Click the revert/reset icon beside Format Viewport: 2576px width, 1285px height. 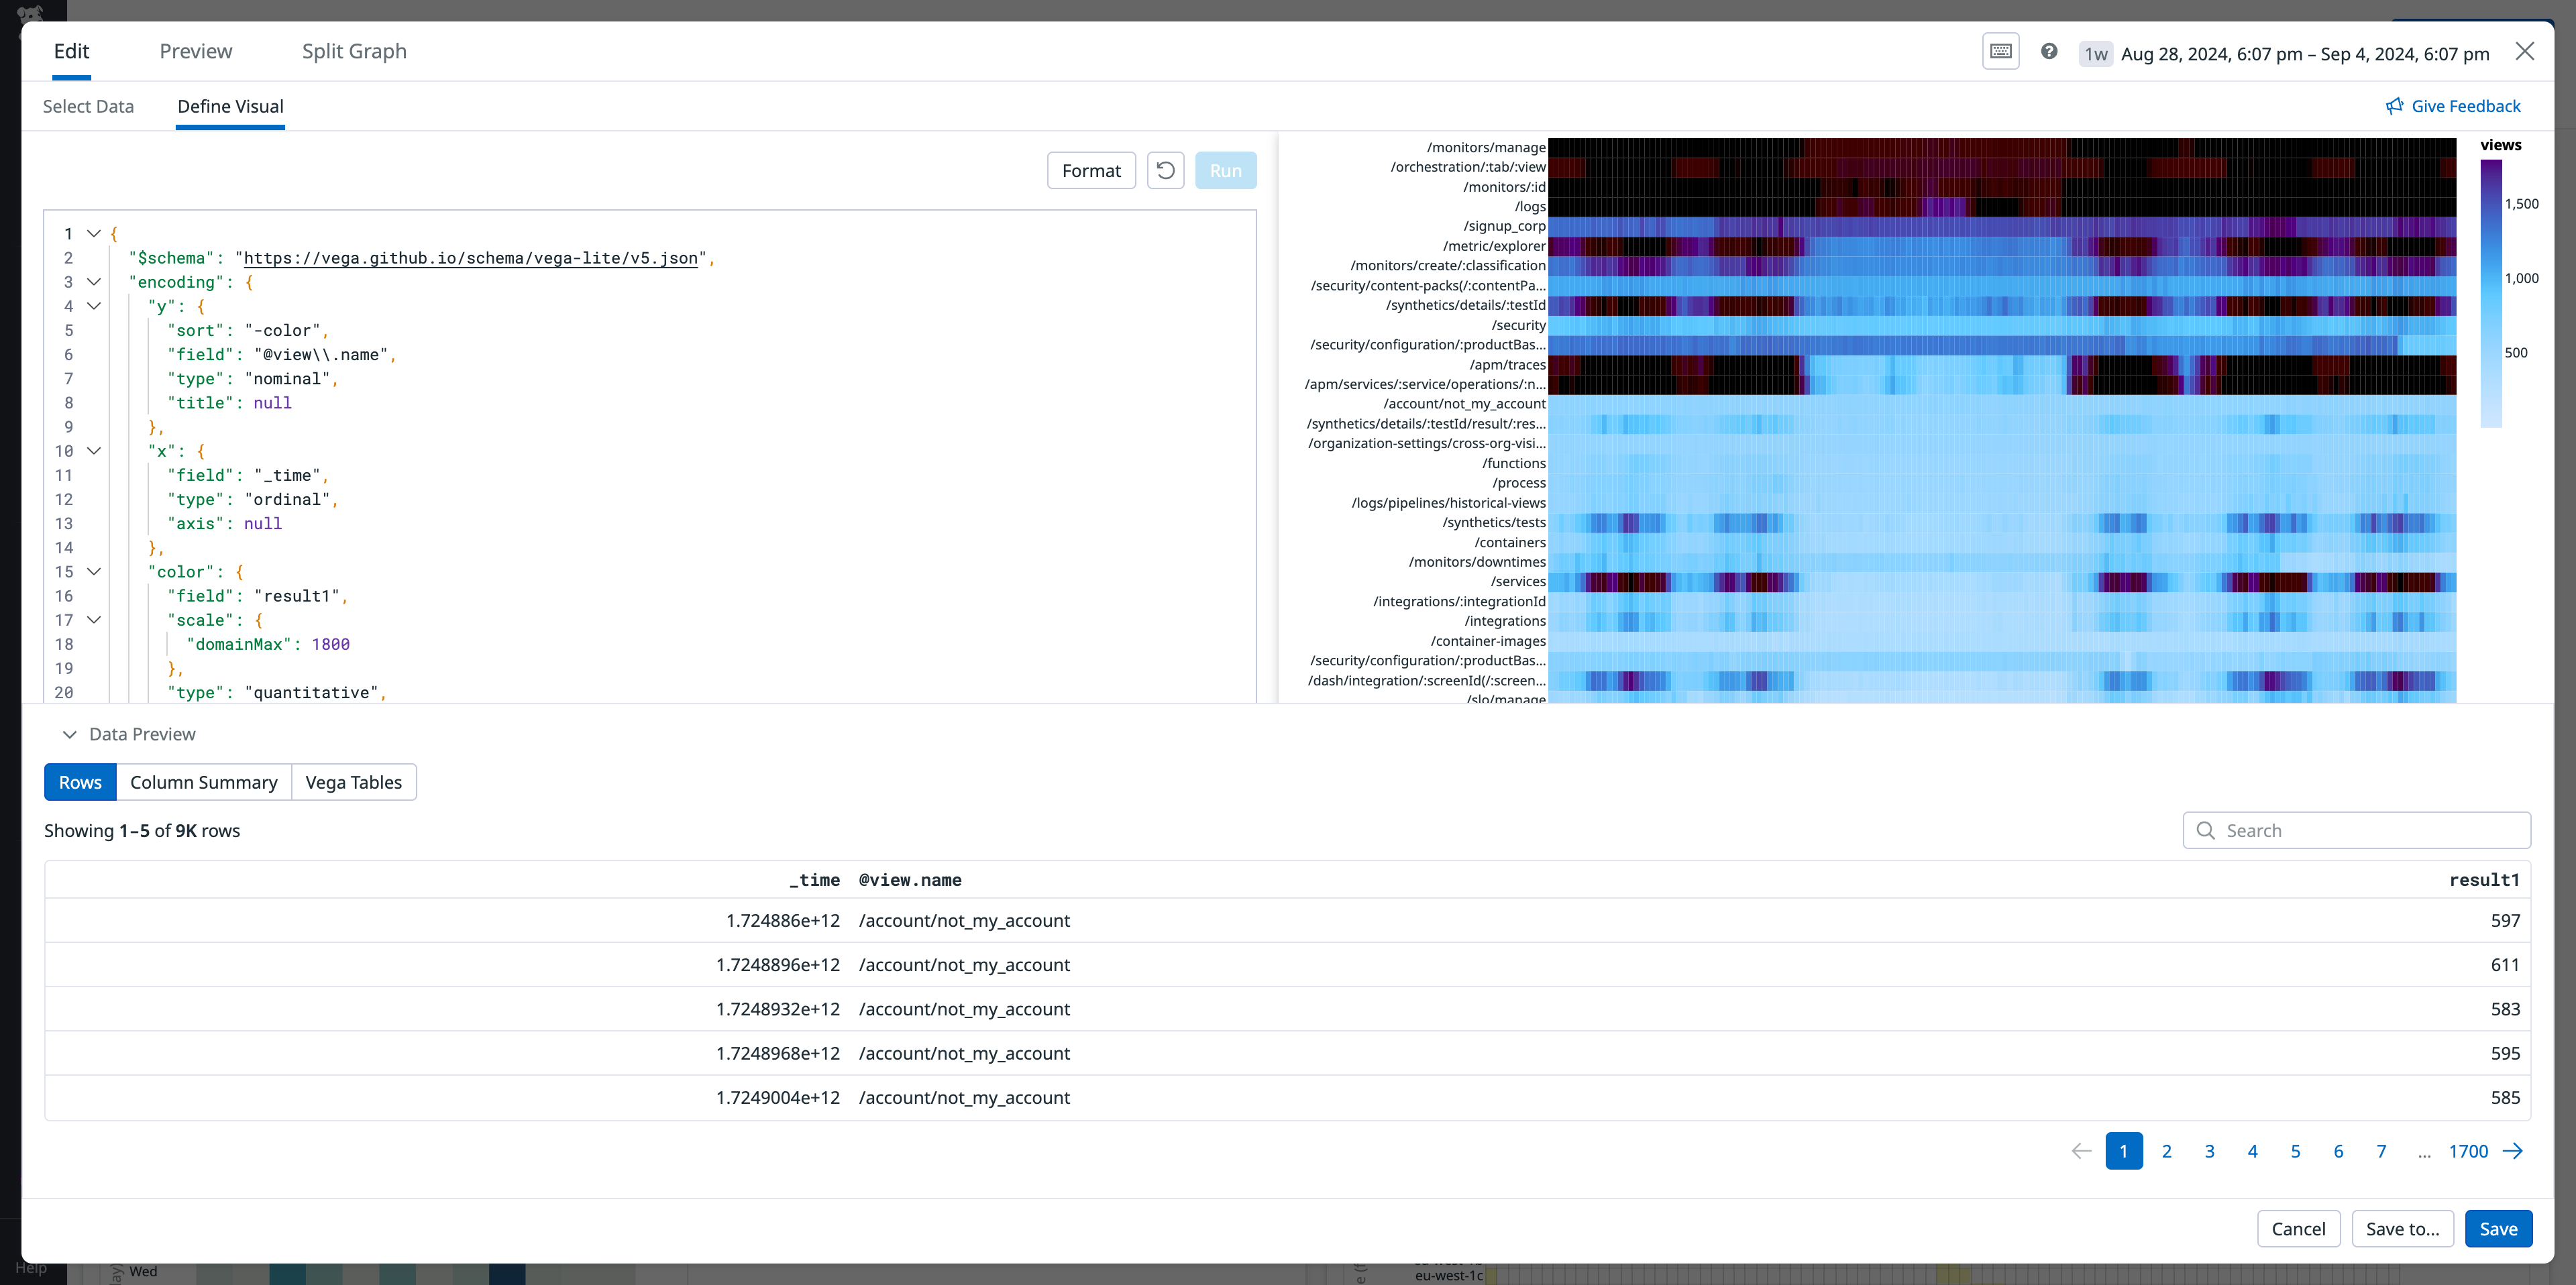(x=1164, y=170)
